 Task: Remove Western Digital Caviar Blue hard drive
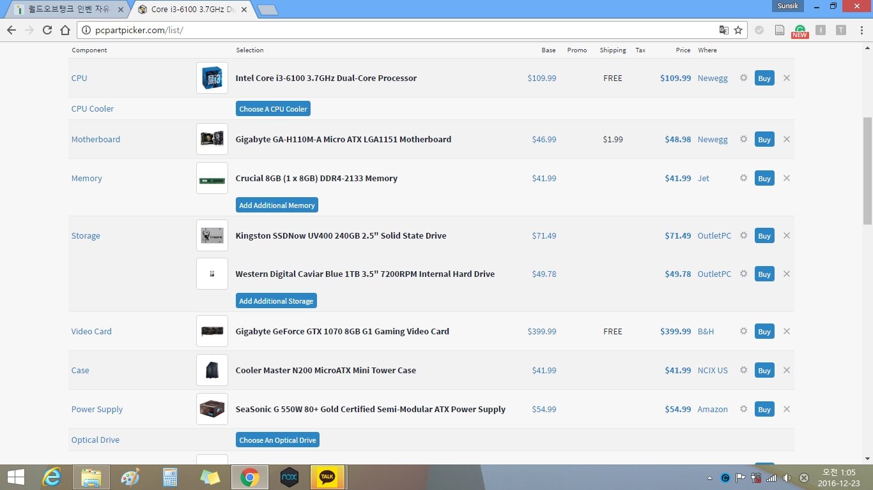click(787, 274)
